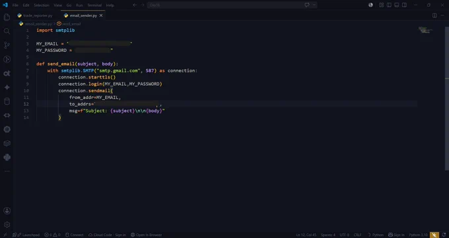Click the editor vertical scrollbar
The width and height of the screenshot is (449, 238).
pyautogui.click(x=447, y=99)
